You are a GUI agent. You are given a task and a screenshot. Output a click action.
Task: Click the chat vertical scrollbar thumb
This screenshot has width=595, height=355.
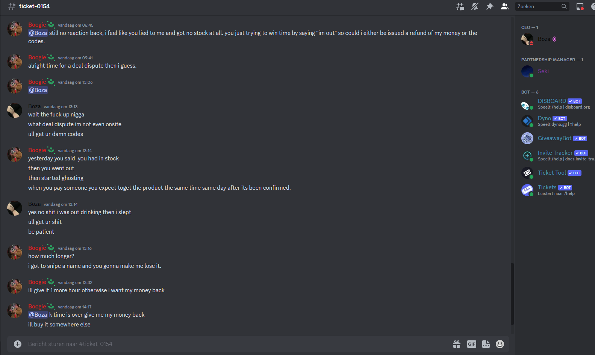pyautogui.click(x=512, y=294)
